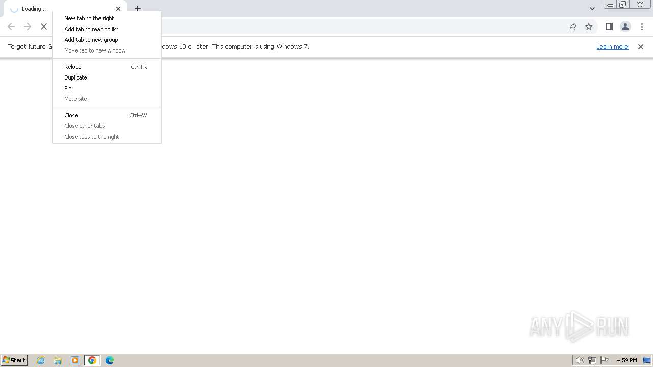Select Pin from context menu

point(107,88)
